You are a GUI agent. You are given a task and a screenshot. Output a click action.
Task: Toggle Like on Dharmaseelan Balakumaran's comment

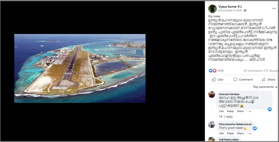click(221, 133)
